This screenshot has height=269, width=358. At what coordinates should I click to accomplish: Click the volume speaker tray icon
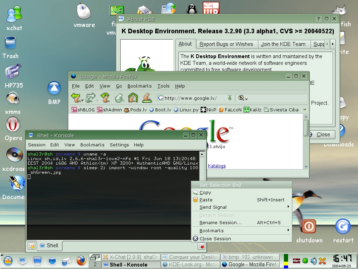coord(314,261)
